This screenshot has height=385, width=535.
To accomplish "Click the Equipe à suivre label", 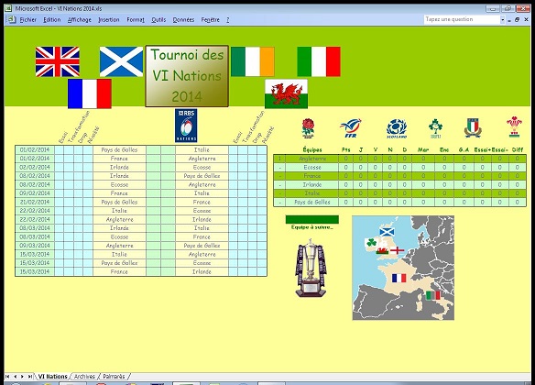I will (x=311, y=227).
